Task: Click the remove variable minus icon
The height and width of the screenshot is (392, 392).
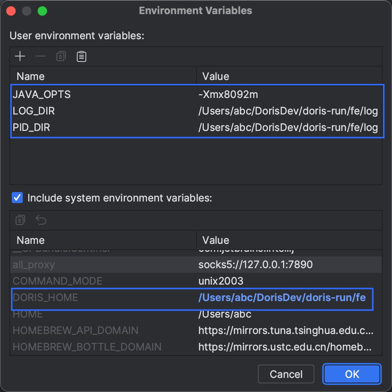Action: tap(40, 56)
